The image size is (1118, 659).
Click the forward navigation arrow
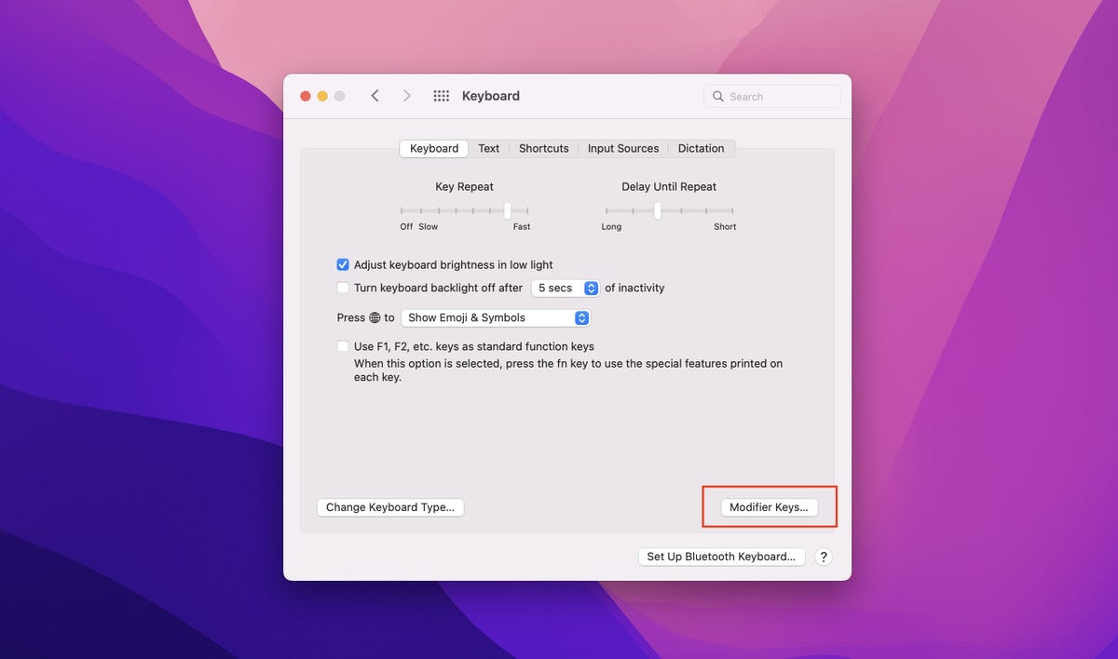[x=407, y=95]
